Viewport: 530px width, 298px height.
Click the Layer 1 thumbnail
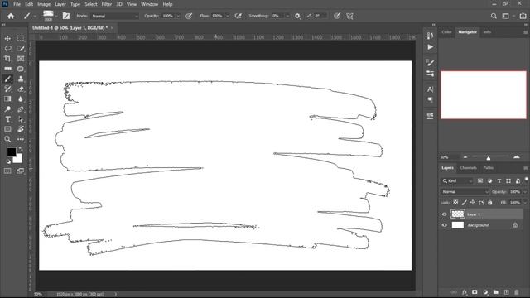tap(458, 214)
